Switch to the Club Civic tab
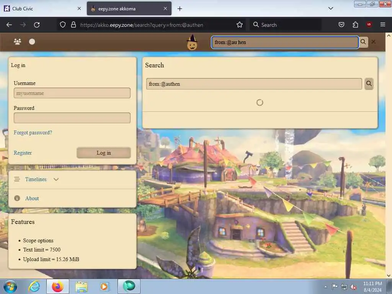 tap(43, 8)
